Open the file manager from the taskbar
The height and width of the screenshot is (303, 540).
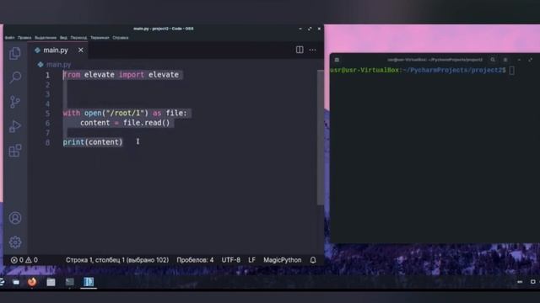tap(51, 282)
